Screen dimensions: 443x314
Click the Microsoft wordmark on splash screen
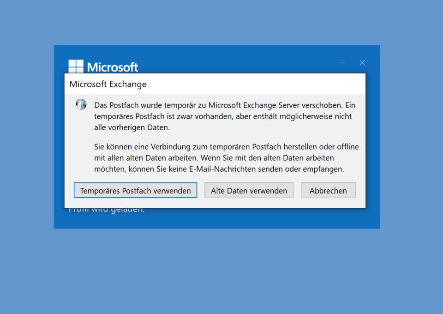113,67
